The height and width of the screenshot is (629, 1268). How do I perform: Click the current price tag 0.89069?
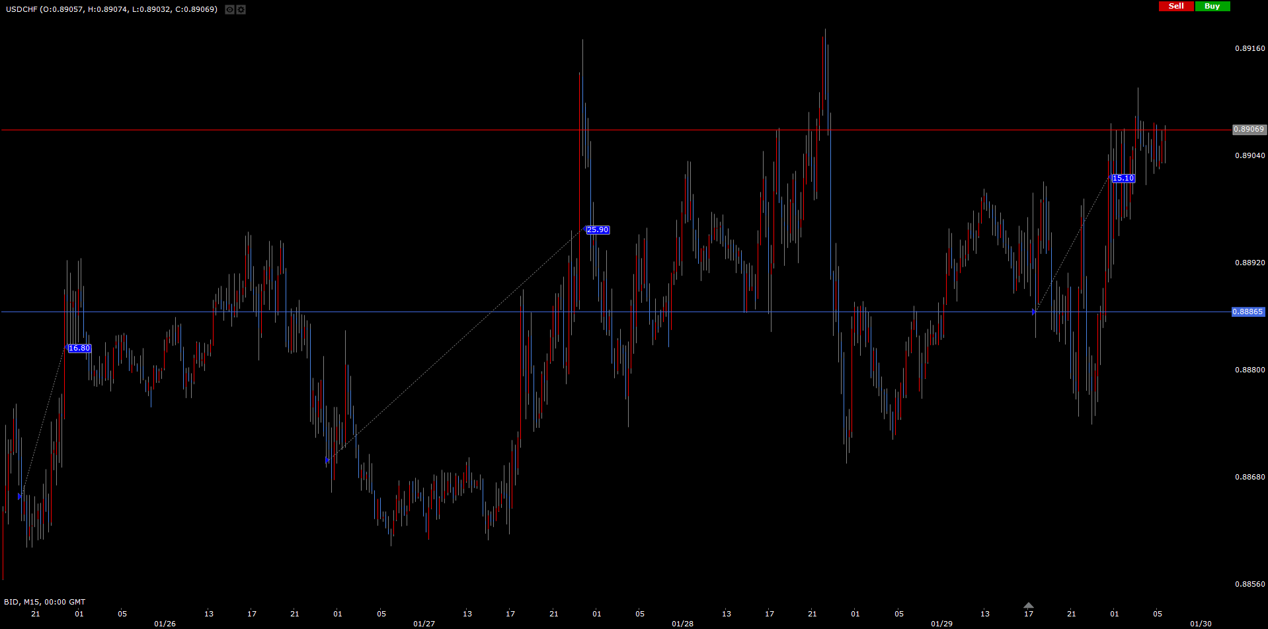click(1249, 130)
